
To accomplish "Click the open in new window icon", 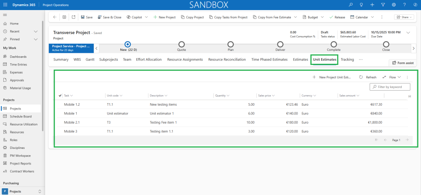I will (74, 17).
